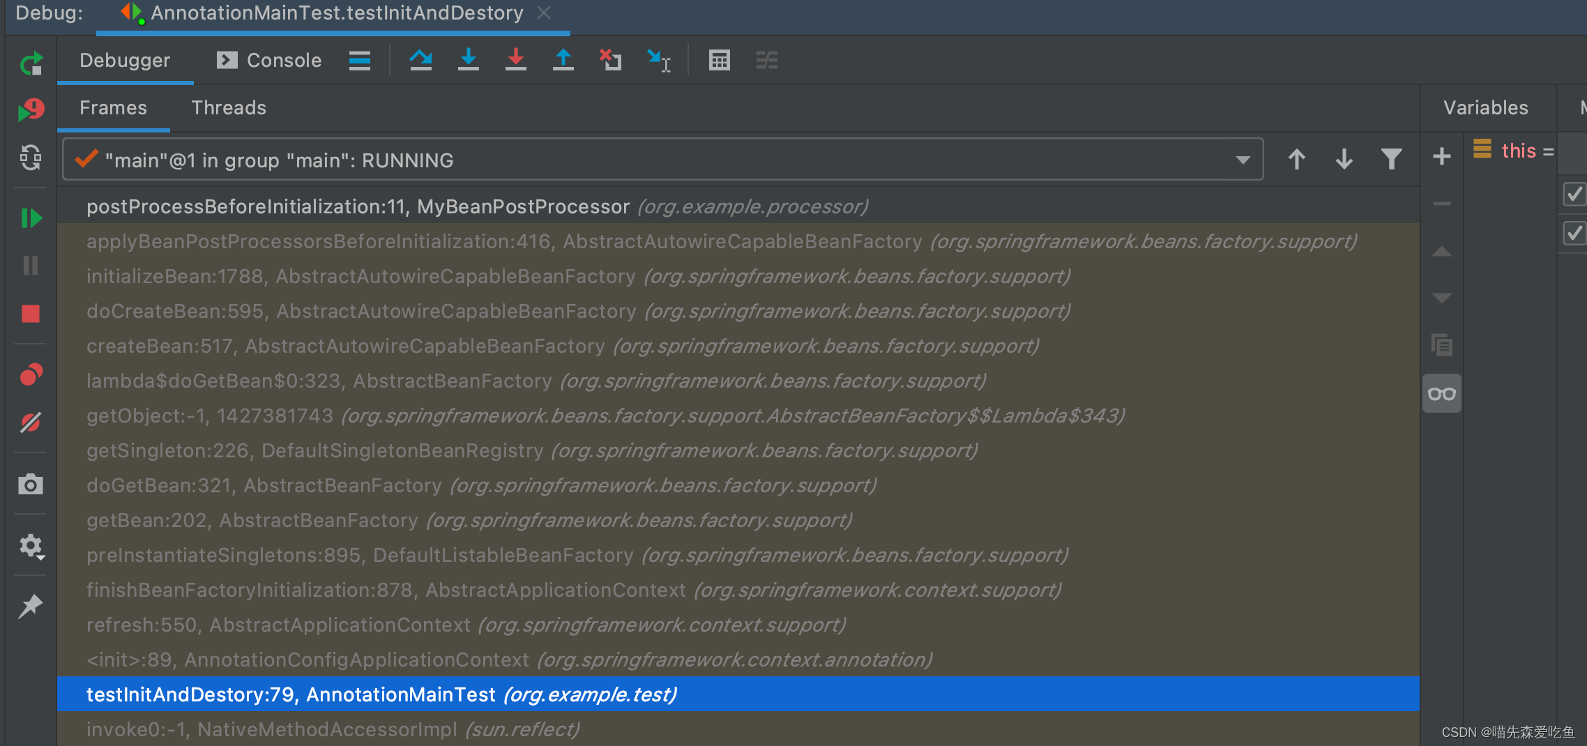Click Step Into

[469, 60]
